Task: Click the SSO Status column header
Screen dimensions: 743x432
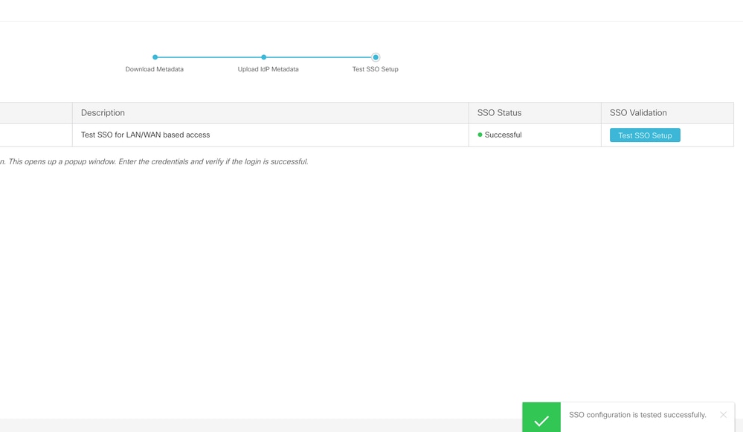Action: click(498, 112)
